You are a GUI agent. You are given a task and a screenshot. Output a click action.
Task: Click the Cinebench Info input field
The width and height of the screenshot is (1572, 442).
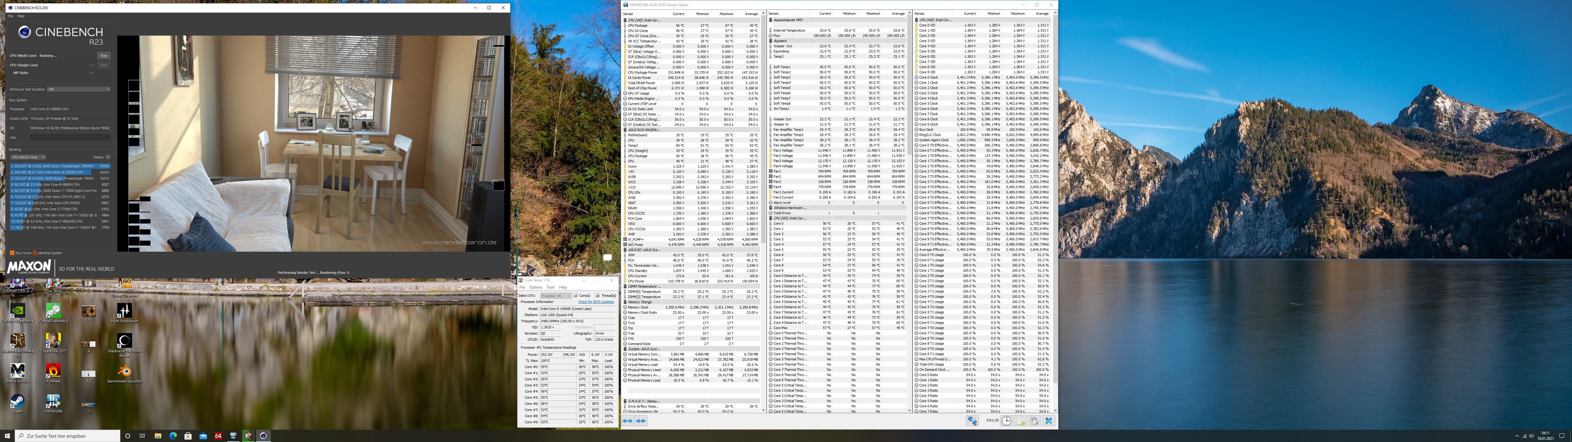click(x=71, y=138)
